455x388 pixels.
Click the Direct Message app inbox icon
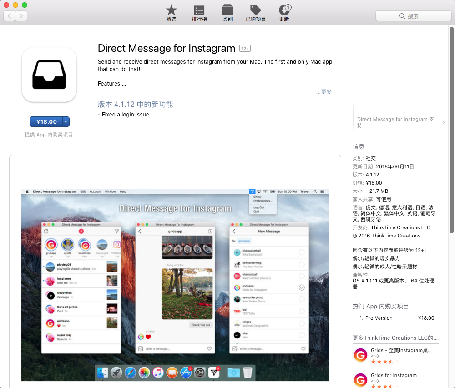coord(49,75)
